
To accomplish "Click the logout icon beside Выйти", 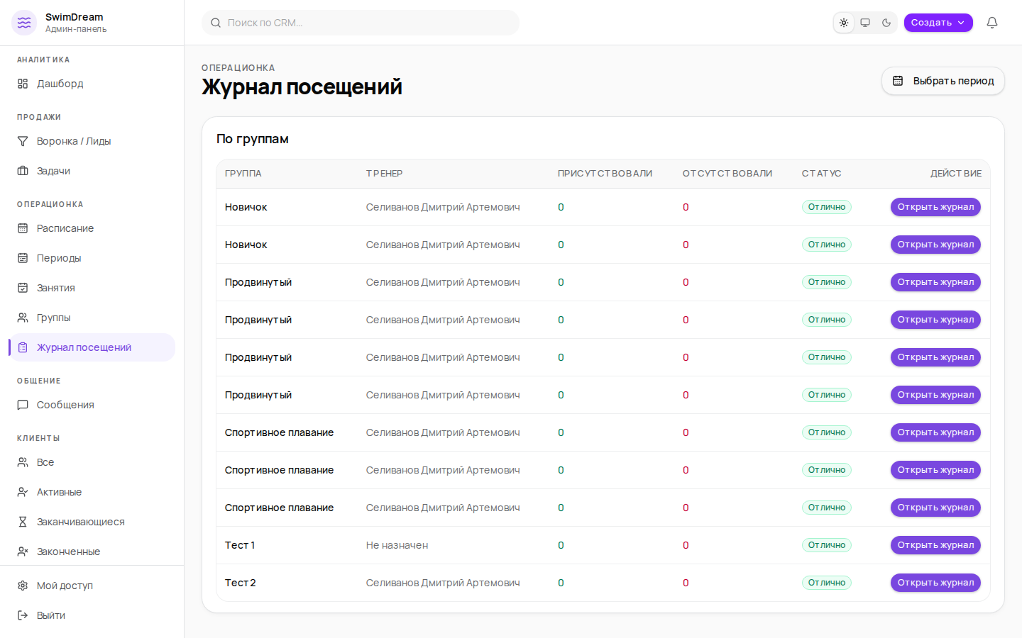I will [x=23, y=615].
